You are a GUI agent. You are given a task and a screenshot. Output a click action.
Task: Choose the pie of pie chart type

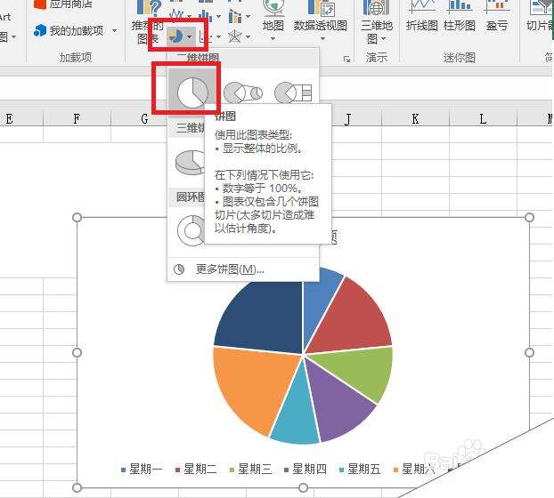coord(243,92)
